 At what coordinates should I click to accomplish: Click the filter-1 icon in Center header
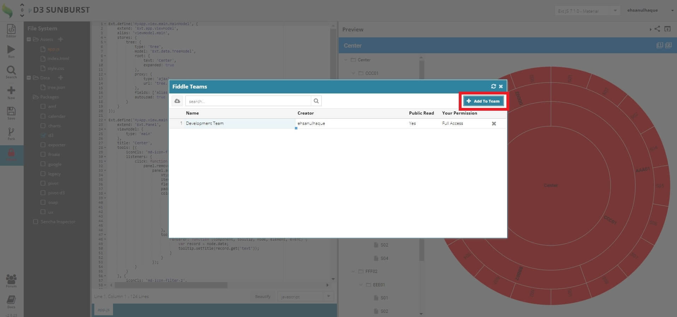(x=659, y=45)
